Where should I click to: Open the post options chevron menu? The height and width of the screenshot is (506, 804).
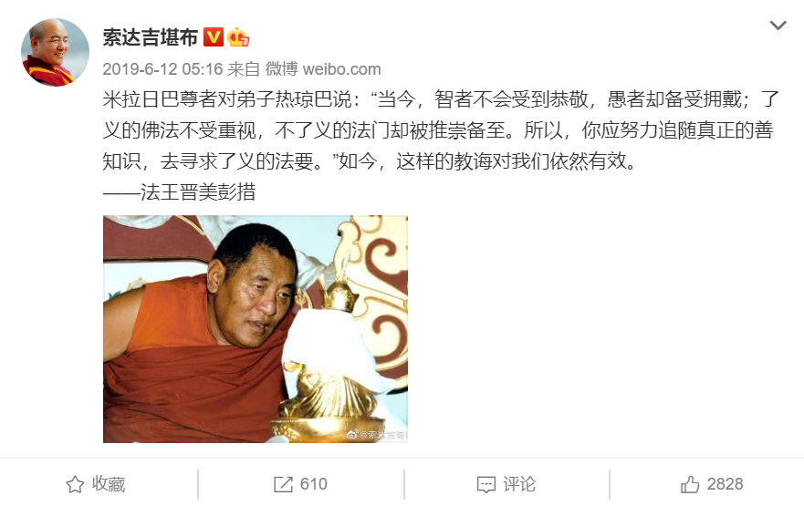[x=778, y=26]
